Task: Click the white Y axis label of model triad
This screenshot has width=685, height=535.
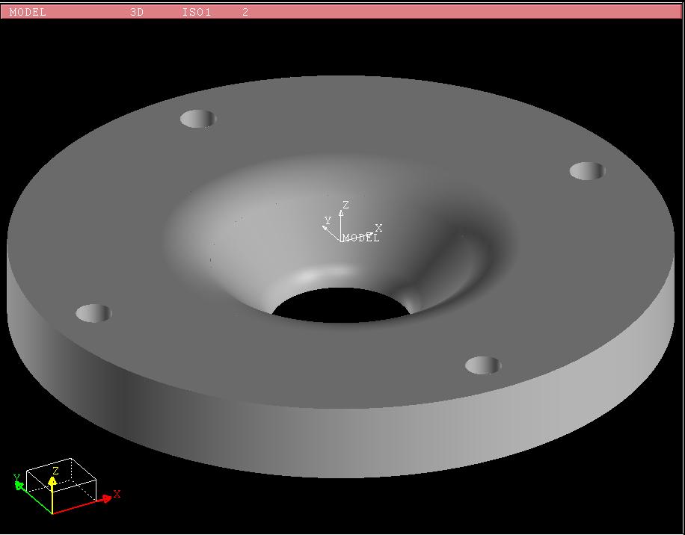Action: (x=328, y=220)
